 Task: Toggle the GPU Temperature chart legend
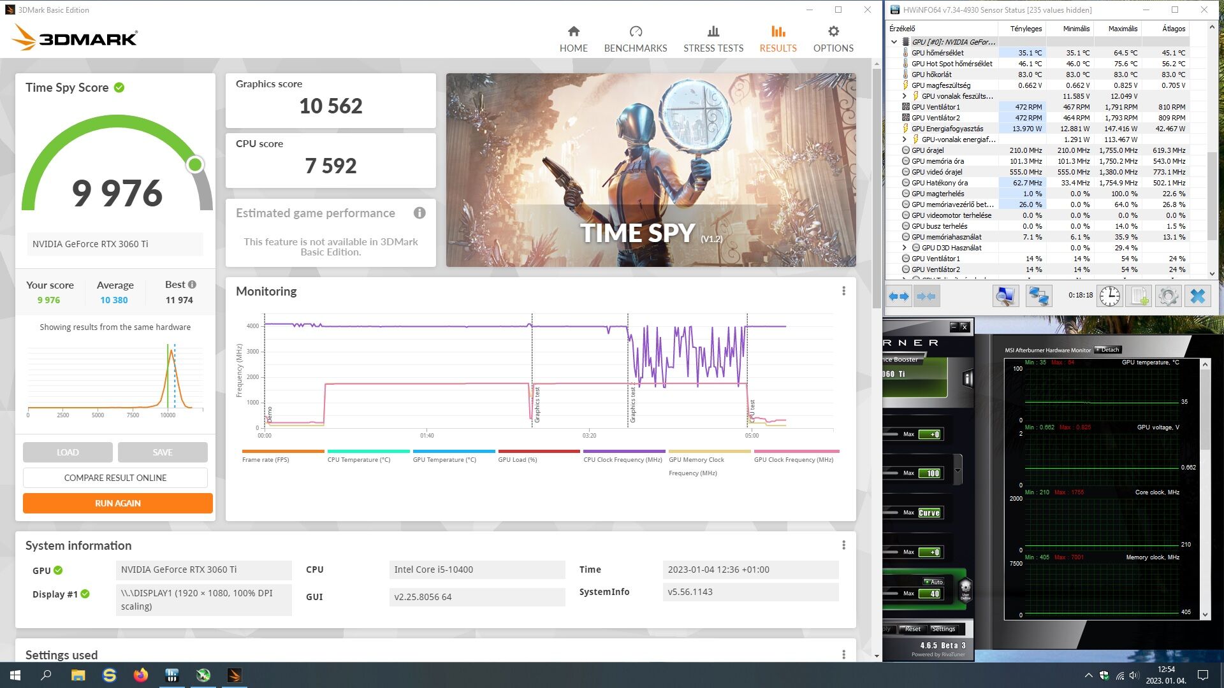click(x=453, y=456)
